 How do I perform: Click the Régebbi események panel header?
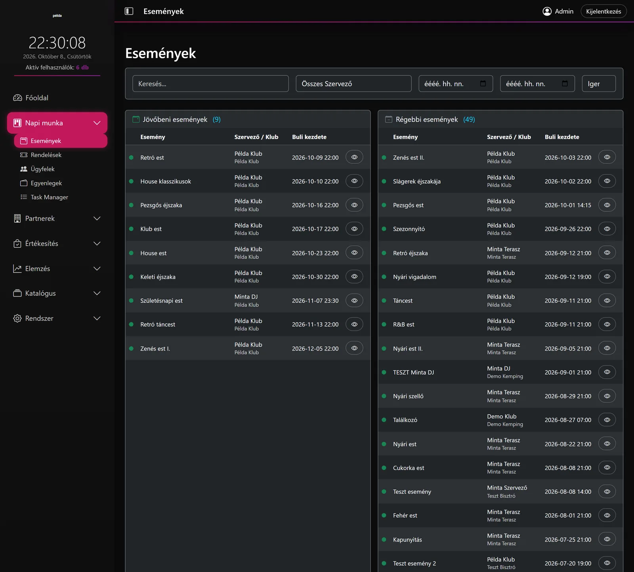(x=500, y=119)
